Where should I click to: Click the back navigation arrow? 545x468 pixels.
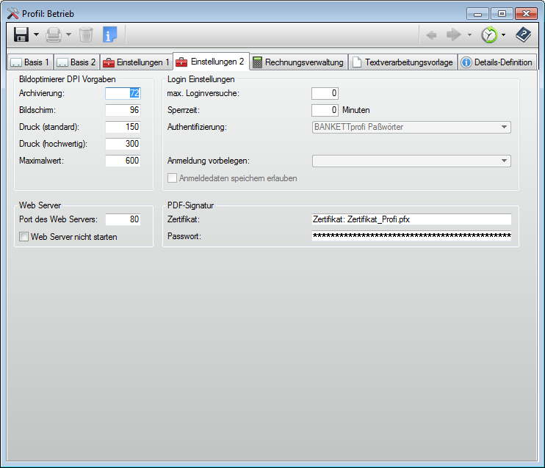tap(433, 34)
